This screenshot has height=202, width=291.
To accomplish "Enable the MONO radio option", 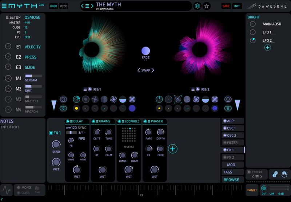I will 18,187.
